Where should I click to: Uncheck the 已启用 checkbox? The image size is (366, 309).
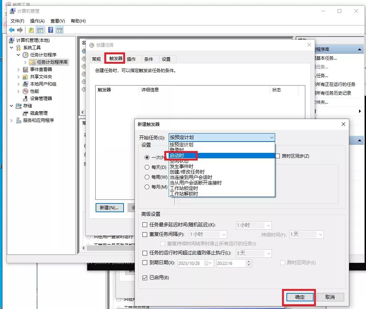click(145, 277)
